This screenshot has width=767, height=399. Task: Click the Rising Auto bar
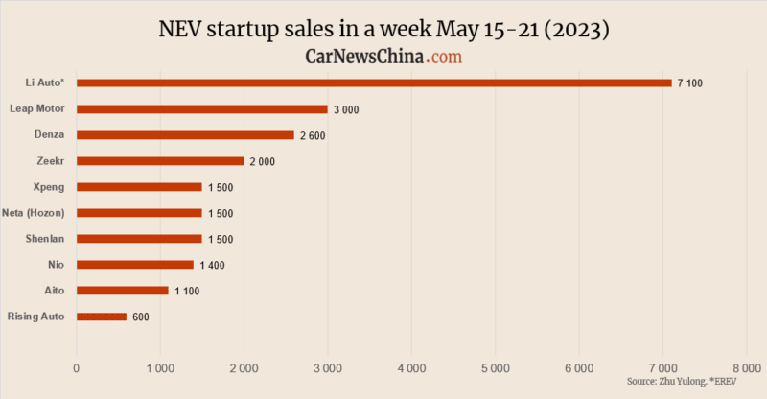[102, 317]
